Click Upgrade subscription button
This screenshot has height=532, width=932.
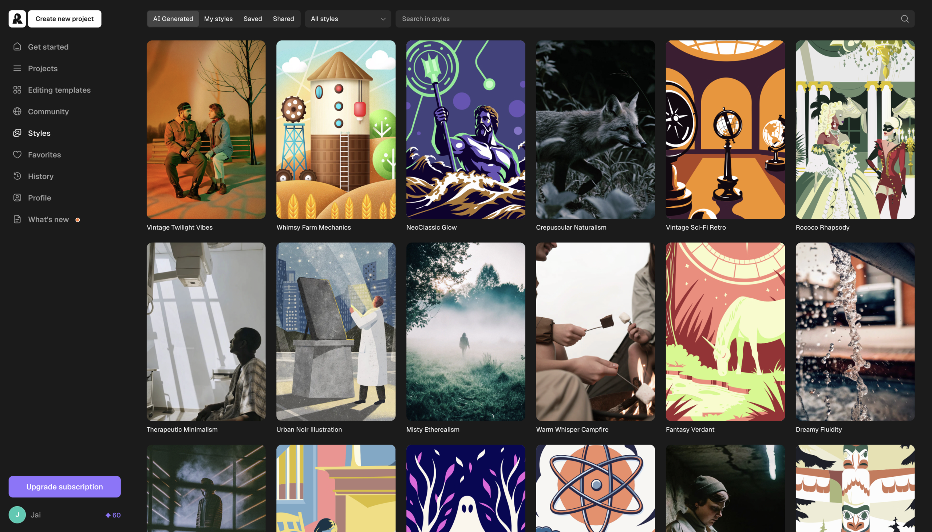65,487
